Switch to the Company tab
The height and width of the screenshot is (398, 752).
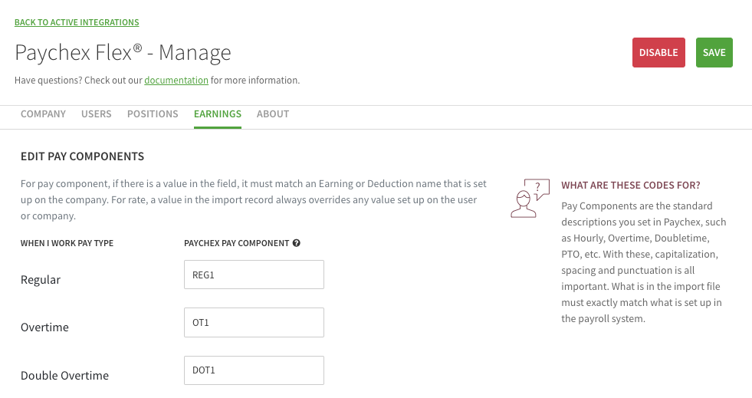43,114
